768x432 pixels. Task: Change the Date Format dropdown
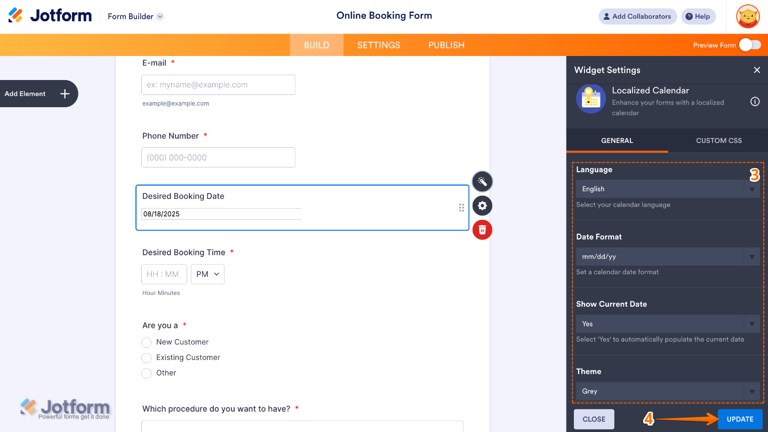point(667,257)
